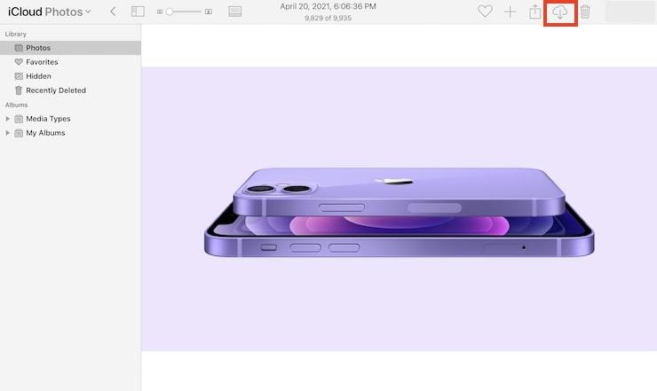The width and height of the screenshot is (657, 391).
Task: Click the Hidden album icon in sidebar
Action: coord(19,76)
